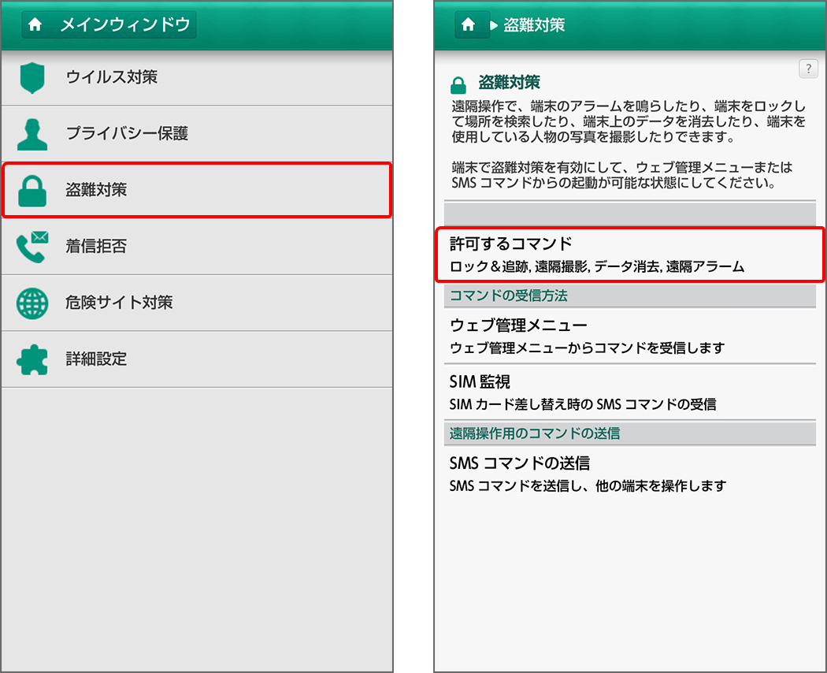Viewport: 827px width, 673px height.
Task: Click the small lock icon beside 盗難対策 heading
Action: 458,84
